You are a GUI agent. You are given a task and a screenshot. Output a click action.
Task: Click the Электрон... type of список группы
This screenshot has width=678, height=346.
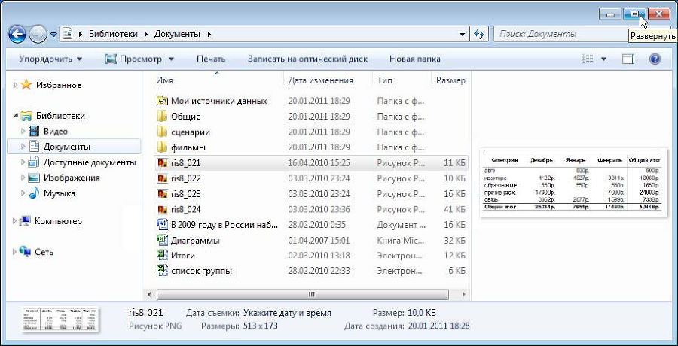[x=399, y=272]
